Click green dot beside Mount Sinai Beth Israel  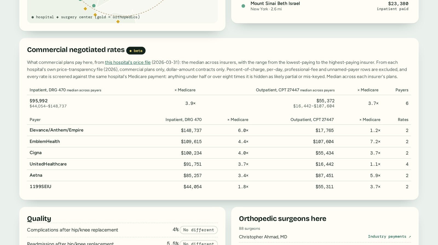[243, 6]
